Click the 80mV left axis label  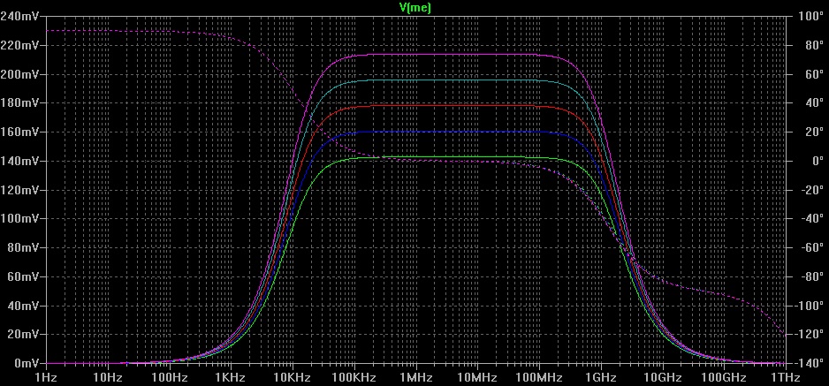23,247
